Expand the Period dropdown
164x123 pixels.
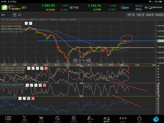pos(159,15)
